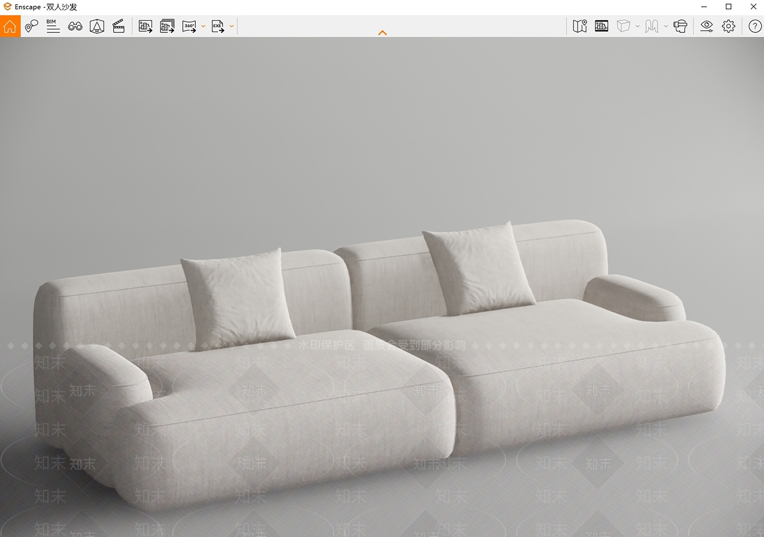Open view management binoculars icon

75,26
